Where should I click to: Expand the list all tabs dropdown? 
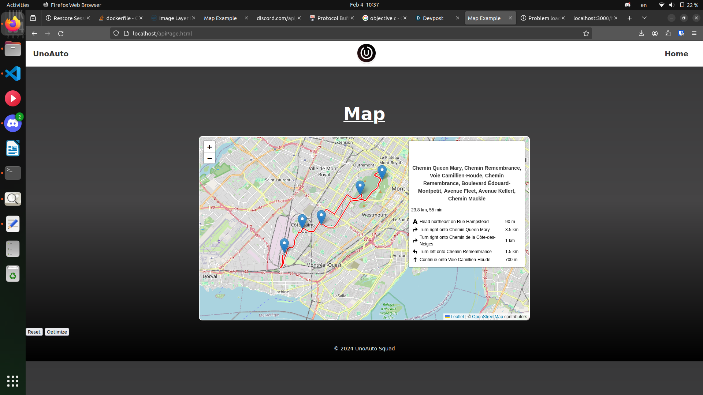pyautogui.click(x=644, y=18)
